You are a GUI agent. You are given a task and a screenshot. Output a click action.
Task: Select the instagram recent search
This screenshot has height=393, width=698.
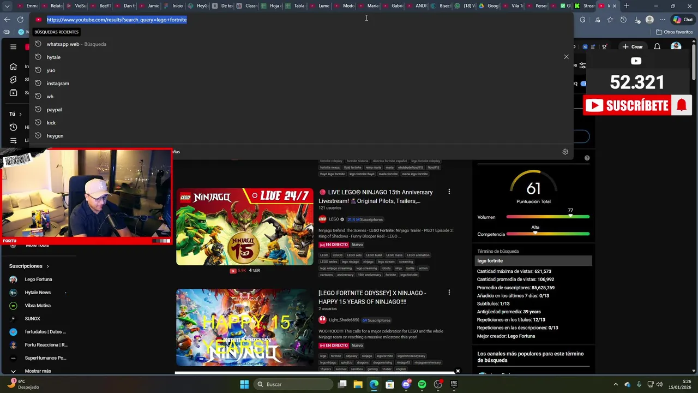click(x=302, y=83)
